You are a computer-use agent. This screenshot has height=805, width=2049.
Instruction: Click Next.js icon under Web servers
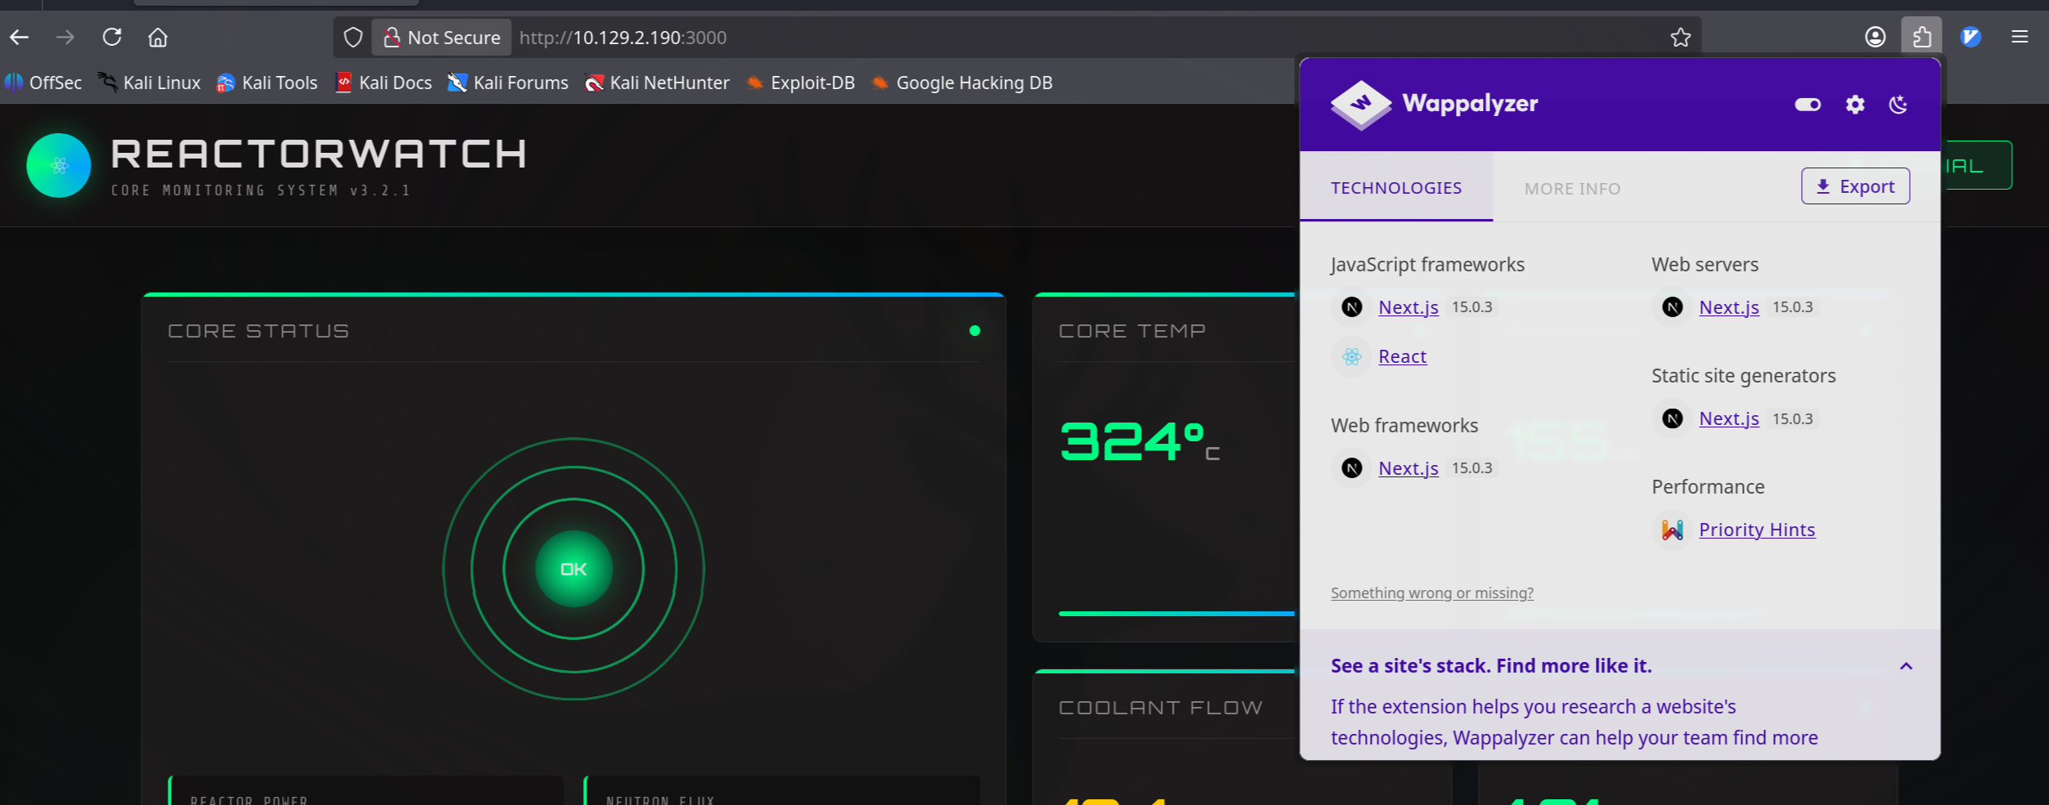1673,307
